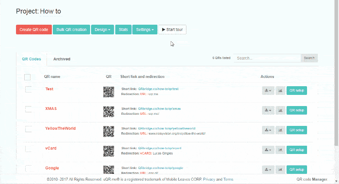Check the XMAS row checkbox
The image size is (339, 184).
pos(28,109)
